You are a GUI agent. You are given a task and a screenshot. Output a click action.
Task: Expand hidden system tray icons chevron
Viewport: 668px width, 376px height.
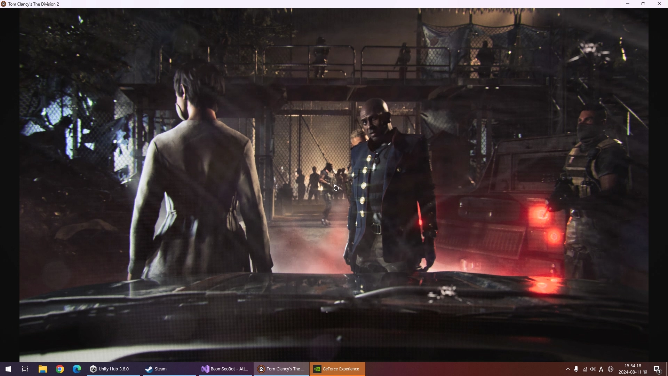[x=568, y=369]
